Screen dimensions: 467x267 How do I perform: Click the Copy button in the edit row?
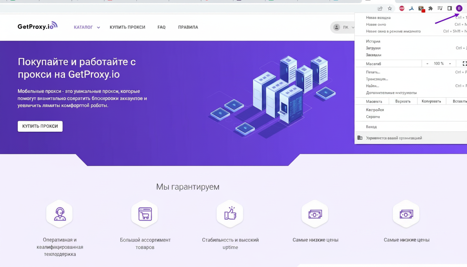click(x=431, y=102)
